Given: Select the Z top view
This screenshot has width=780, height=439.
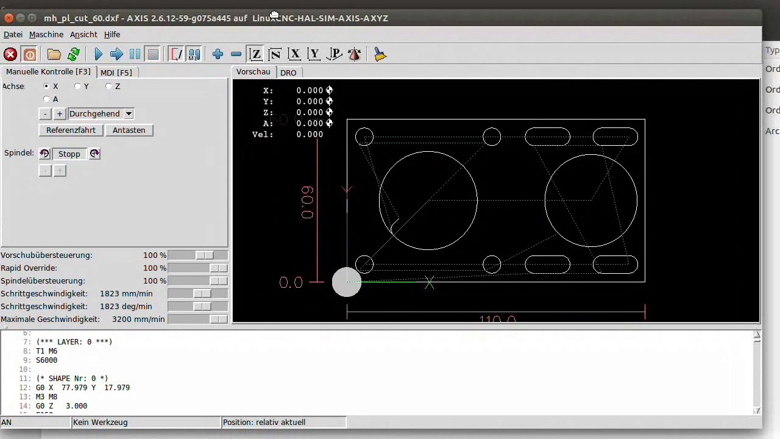Looking at the screenshot, I should click(255, 54).
